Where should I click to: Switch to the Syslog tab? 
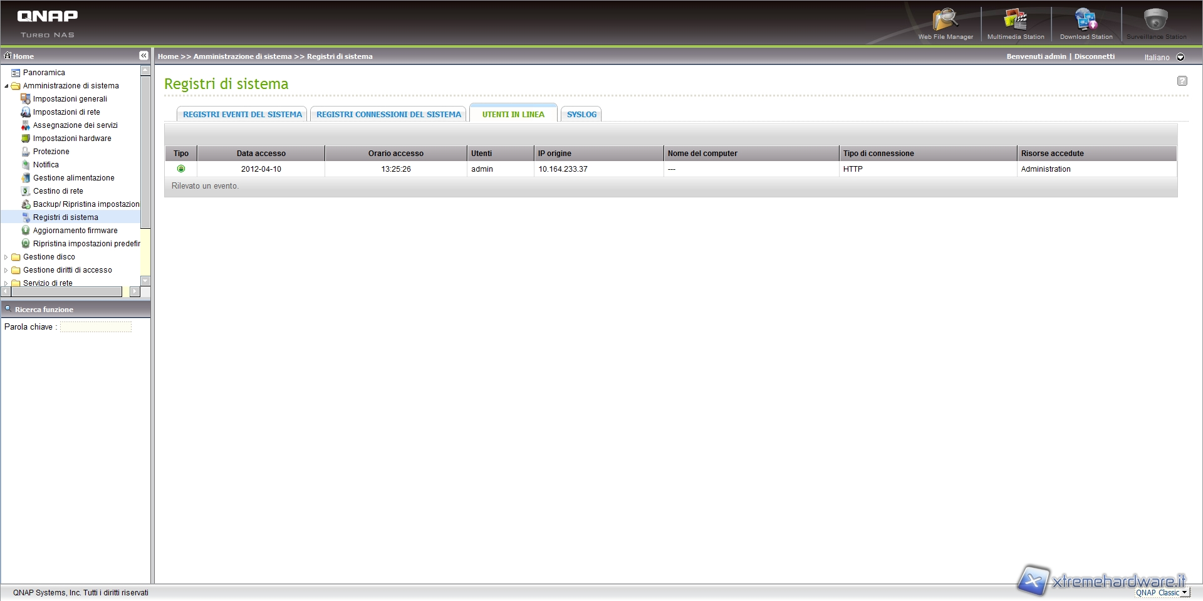(x=581, y=114)
